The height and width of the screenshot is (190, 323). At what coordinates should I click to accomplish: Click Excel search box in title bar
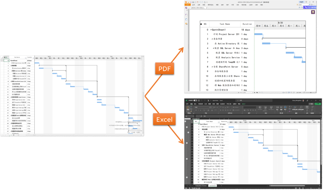point(254,100)
